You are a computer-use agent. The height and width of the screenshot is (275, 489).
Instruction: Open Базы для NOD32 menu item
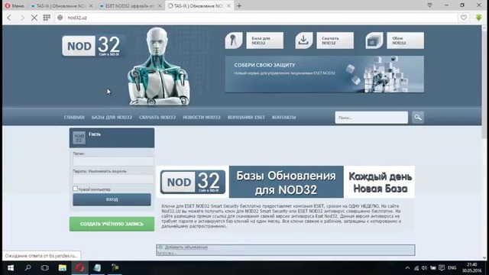click(112, 117)
